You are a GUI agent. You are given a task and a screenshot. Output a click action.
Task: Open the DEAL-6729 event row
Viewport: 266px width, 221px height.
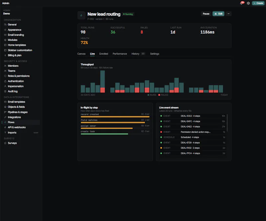click(193, 143)
